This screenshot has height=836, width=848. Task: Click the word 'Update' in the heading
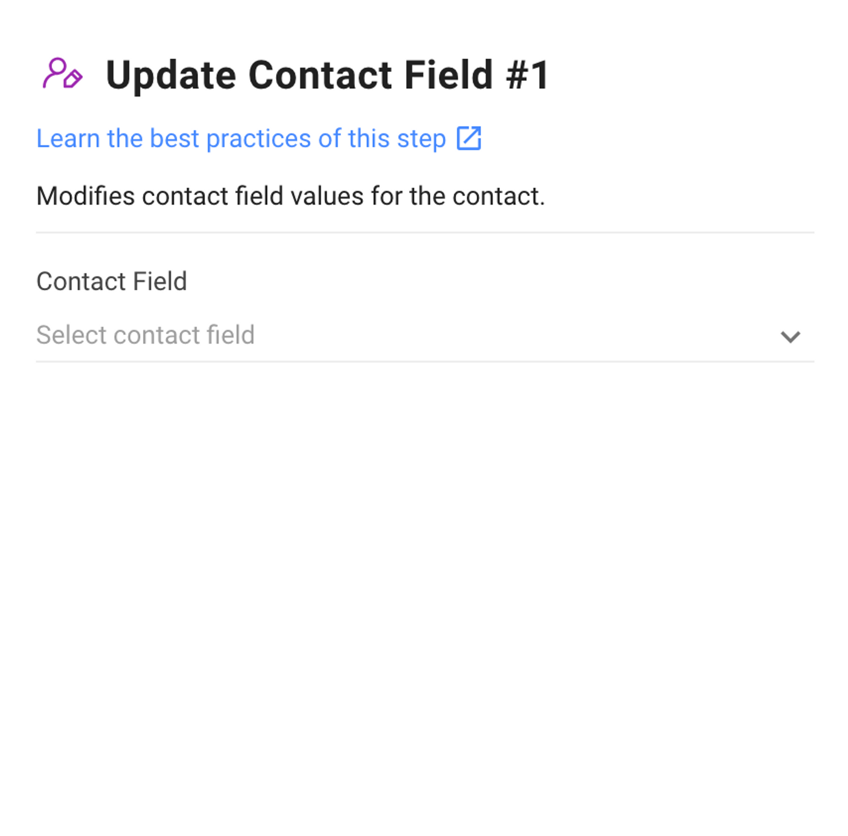point(171,75)
